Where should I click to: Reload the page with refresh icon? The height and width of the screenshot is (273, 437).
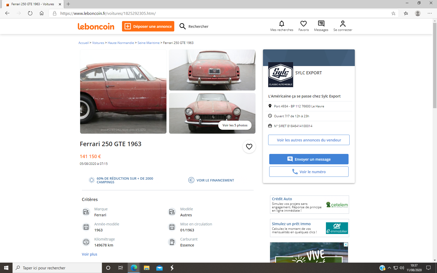pyautogui.click(x=30, y=13)
